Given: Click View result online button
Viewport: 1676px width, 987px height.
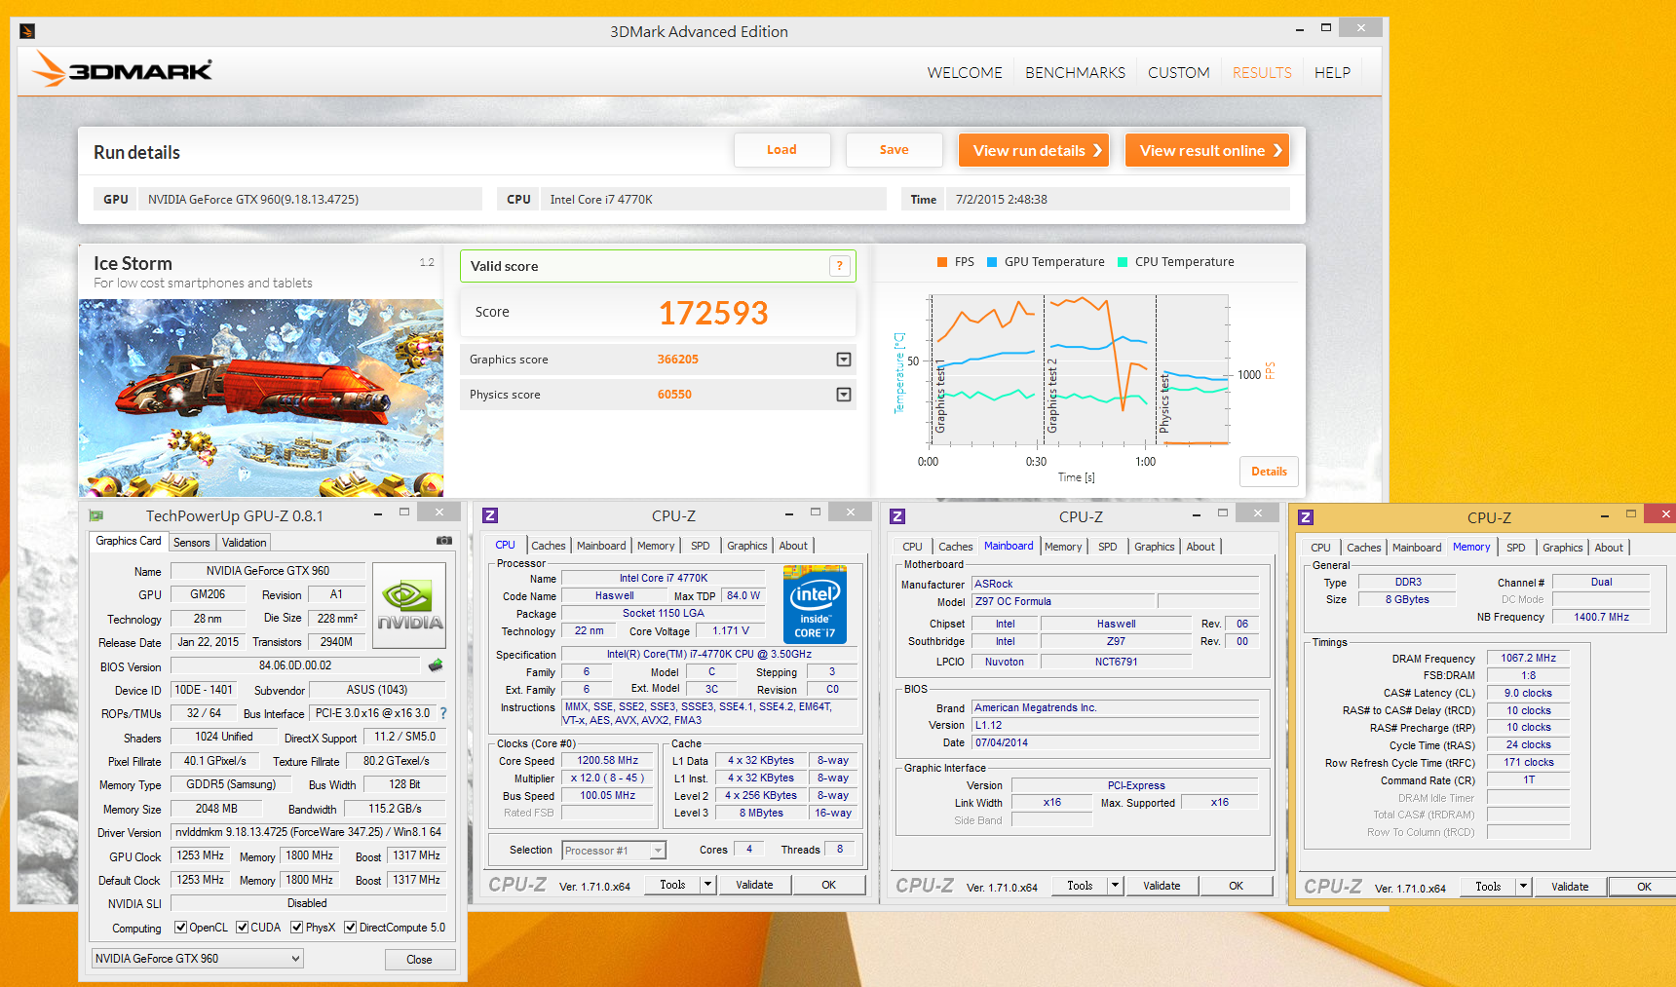Looking at the screenshot, I should point(1207,150).
